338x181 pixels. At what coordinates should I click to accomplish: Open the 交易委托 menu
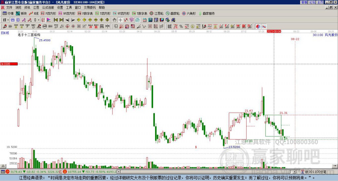(x=90, y=8)
